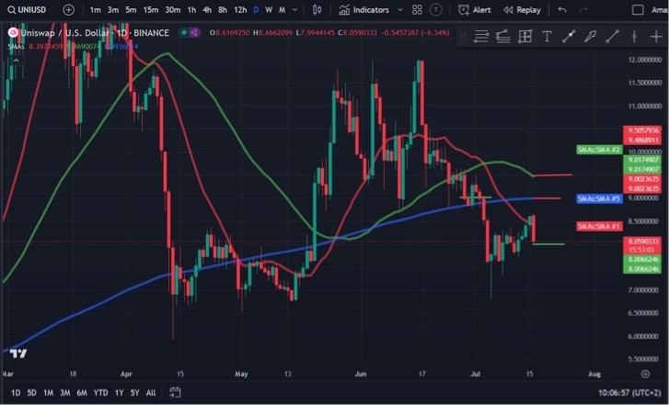This screenshot has height=405, width=669.
Task: Switch to the 12h timeframe
Action: pos(240,10)
